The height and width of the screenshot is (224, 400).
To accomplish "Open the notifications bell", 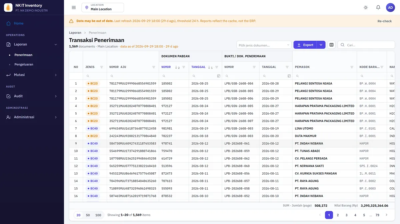I will click(378, 7).
